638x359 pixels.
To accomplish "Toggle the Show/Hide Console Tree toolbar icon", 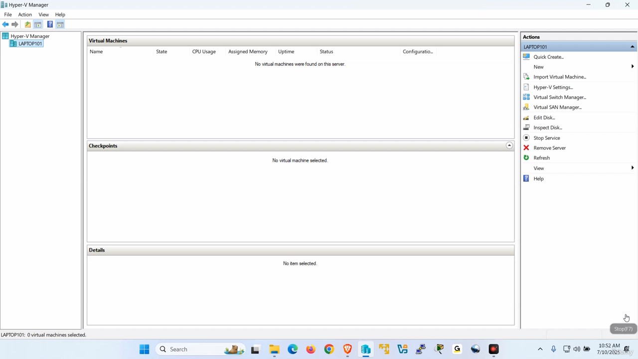I will (38, 24).
